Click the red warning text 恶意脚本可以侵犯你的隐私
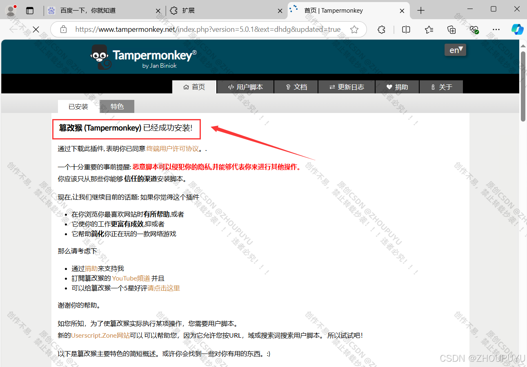 point(172,167)
